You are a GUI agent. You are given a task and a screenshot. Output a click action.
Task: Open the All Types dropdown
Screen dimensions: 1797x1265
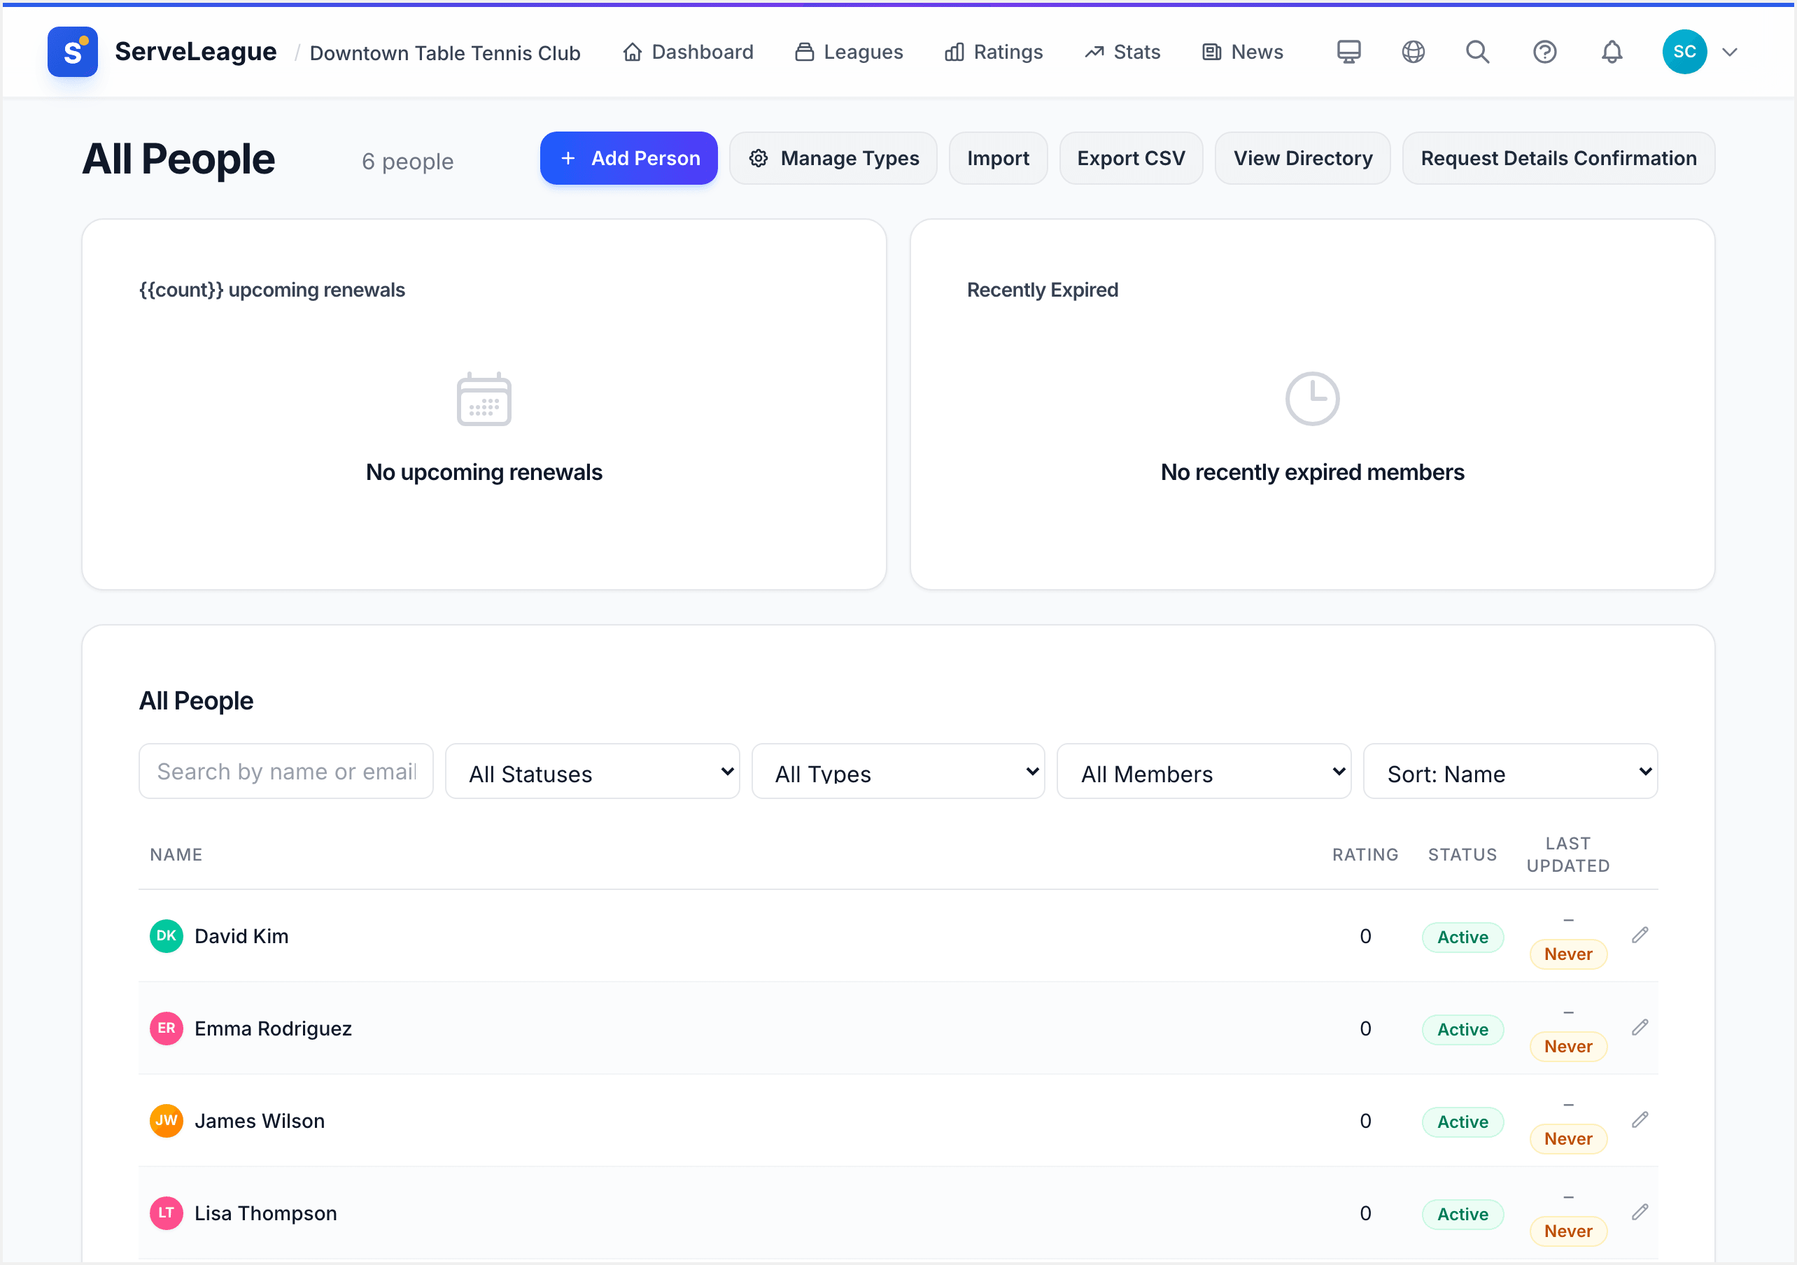click(898, 771)
